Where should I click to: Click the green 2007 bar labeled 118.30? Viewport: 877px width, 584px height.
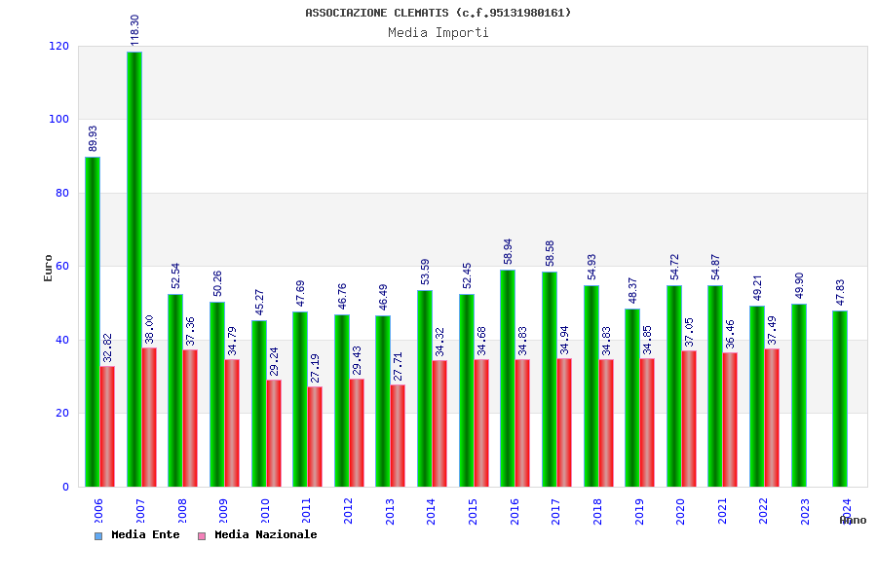[134, 270]
